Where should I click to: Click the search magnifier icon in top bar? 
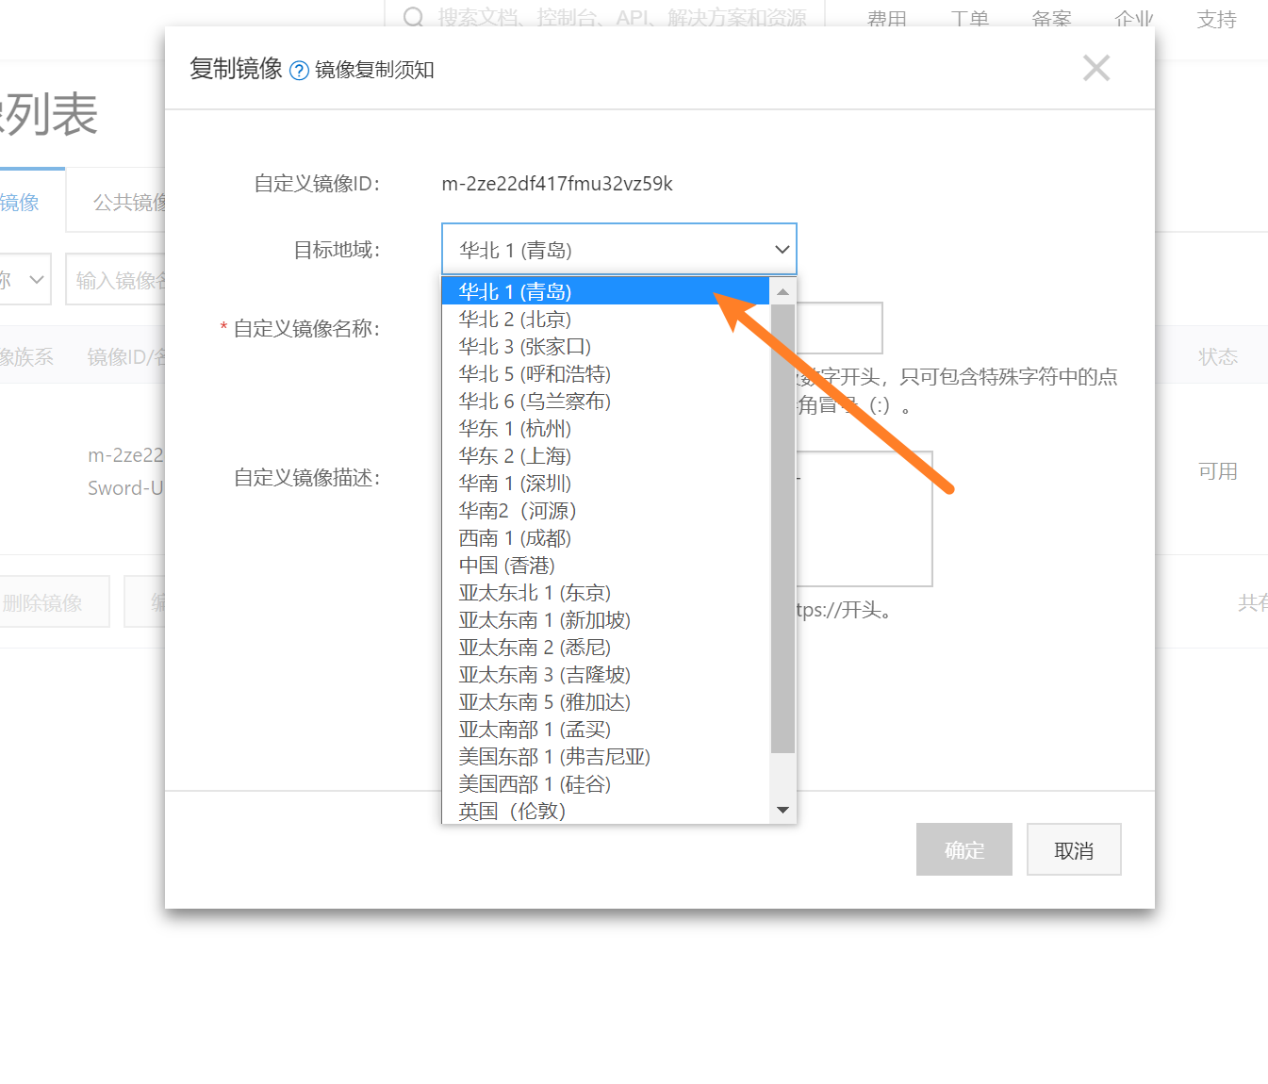tap(413, 17)
